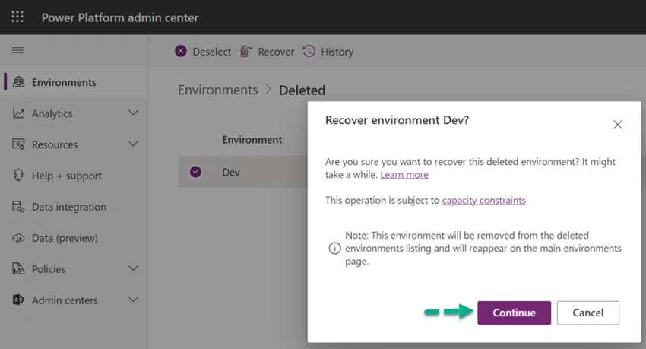646x349 pixels.
Task: Click Deselect in the command bar
Action: pos(212,52)
